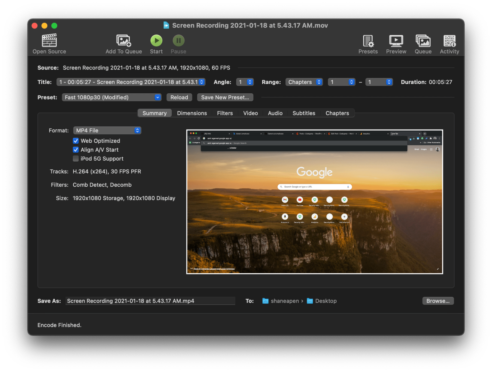Click the Desktop destination folder name
This screenshot has width=492, height=372.
(x=326, y=301)
